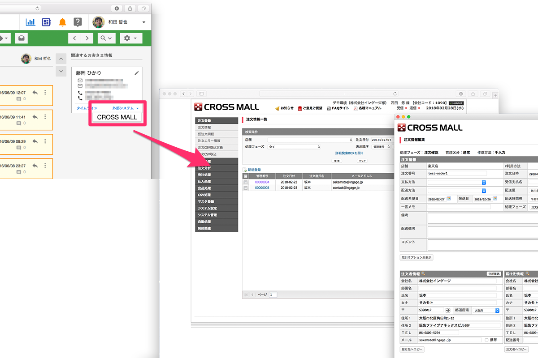This screenshot has height=358, width=538.
Task: Go to next item with right arrow
Action: pos(87,38)
